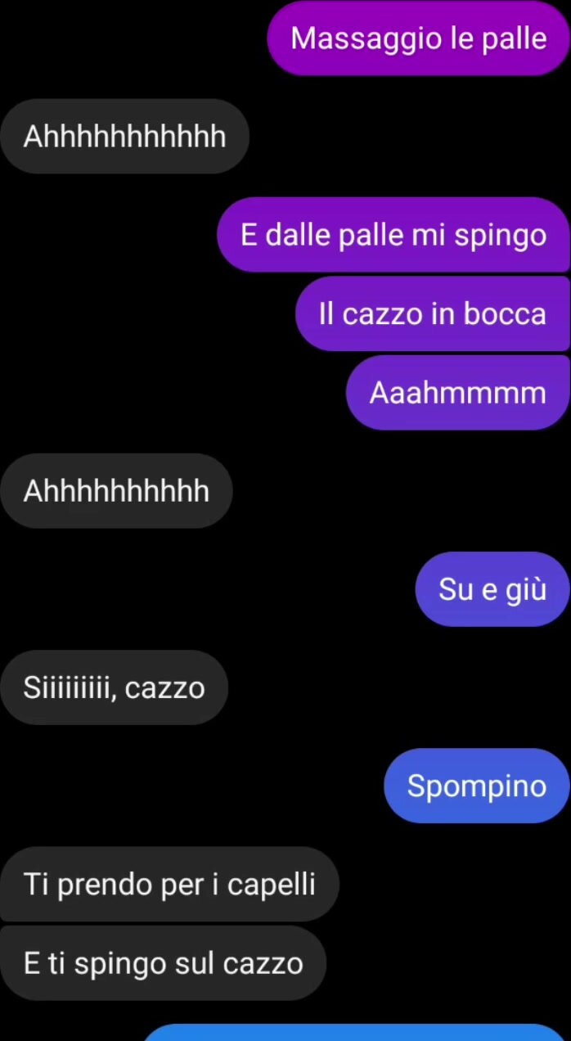
Task: Select the 'Il cazzo in bocca' bubble
Action: [x=432, y=313]
